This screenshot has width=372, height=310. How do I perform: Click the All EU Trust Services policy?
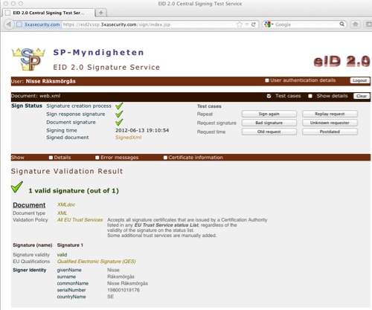click(80, 220)
